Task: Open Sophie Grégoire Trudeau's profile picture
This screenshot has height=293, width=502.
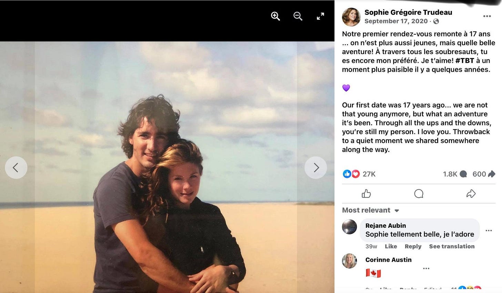Action: pos(351,17)
